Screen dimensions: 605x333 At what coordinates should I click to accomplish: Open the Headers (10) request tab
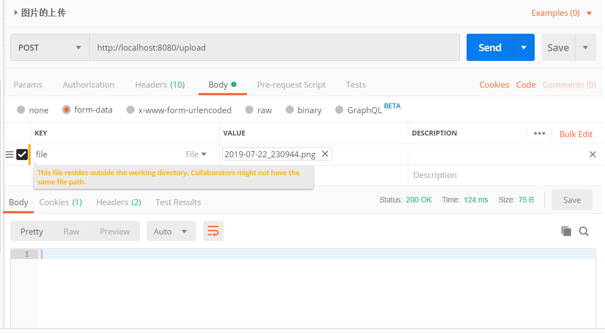[160, 85]
